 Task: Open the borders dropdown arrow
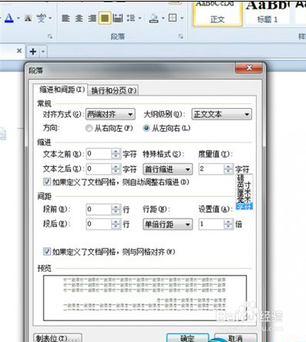coord(182,18)
